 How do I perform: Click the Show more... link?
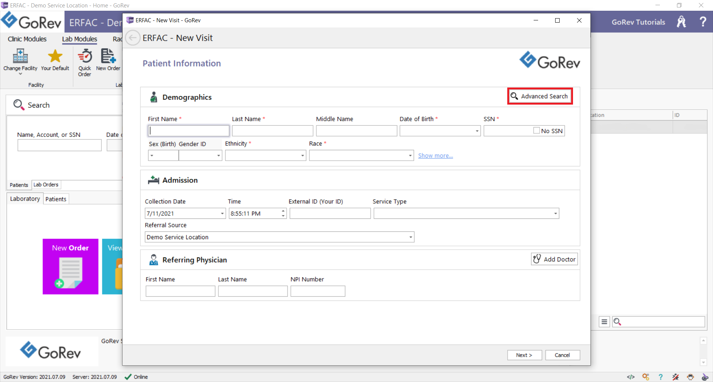436,156
